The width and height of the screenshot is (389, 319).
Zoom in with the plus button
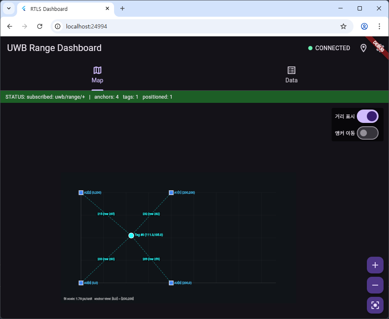pos(375,265)
